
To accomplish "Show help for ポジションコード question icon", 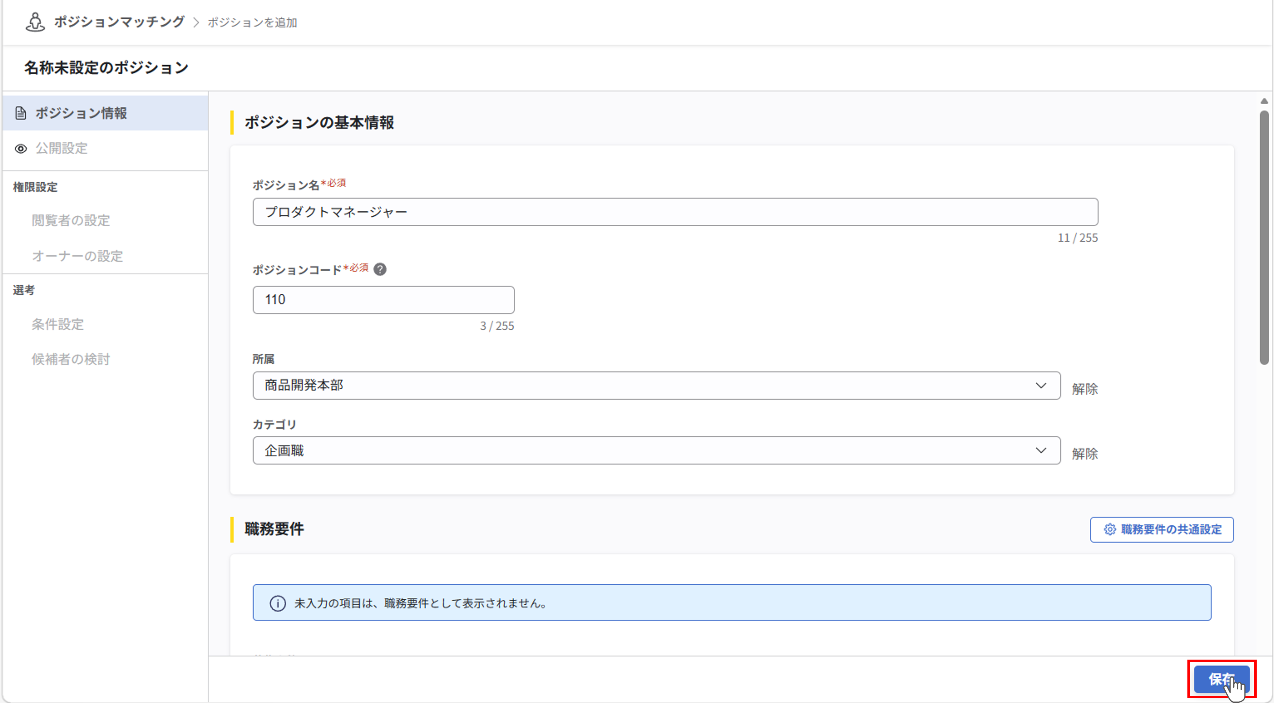I will click(x=380, y=269).
